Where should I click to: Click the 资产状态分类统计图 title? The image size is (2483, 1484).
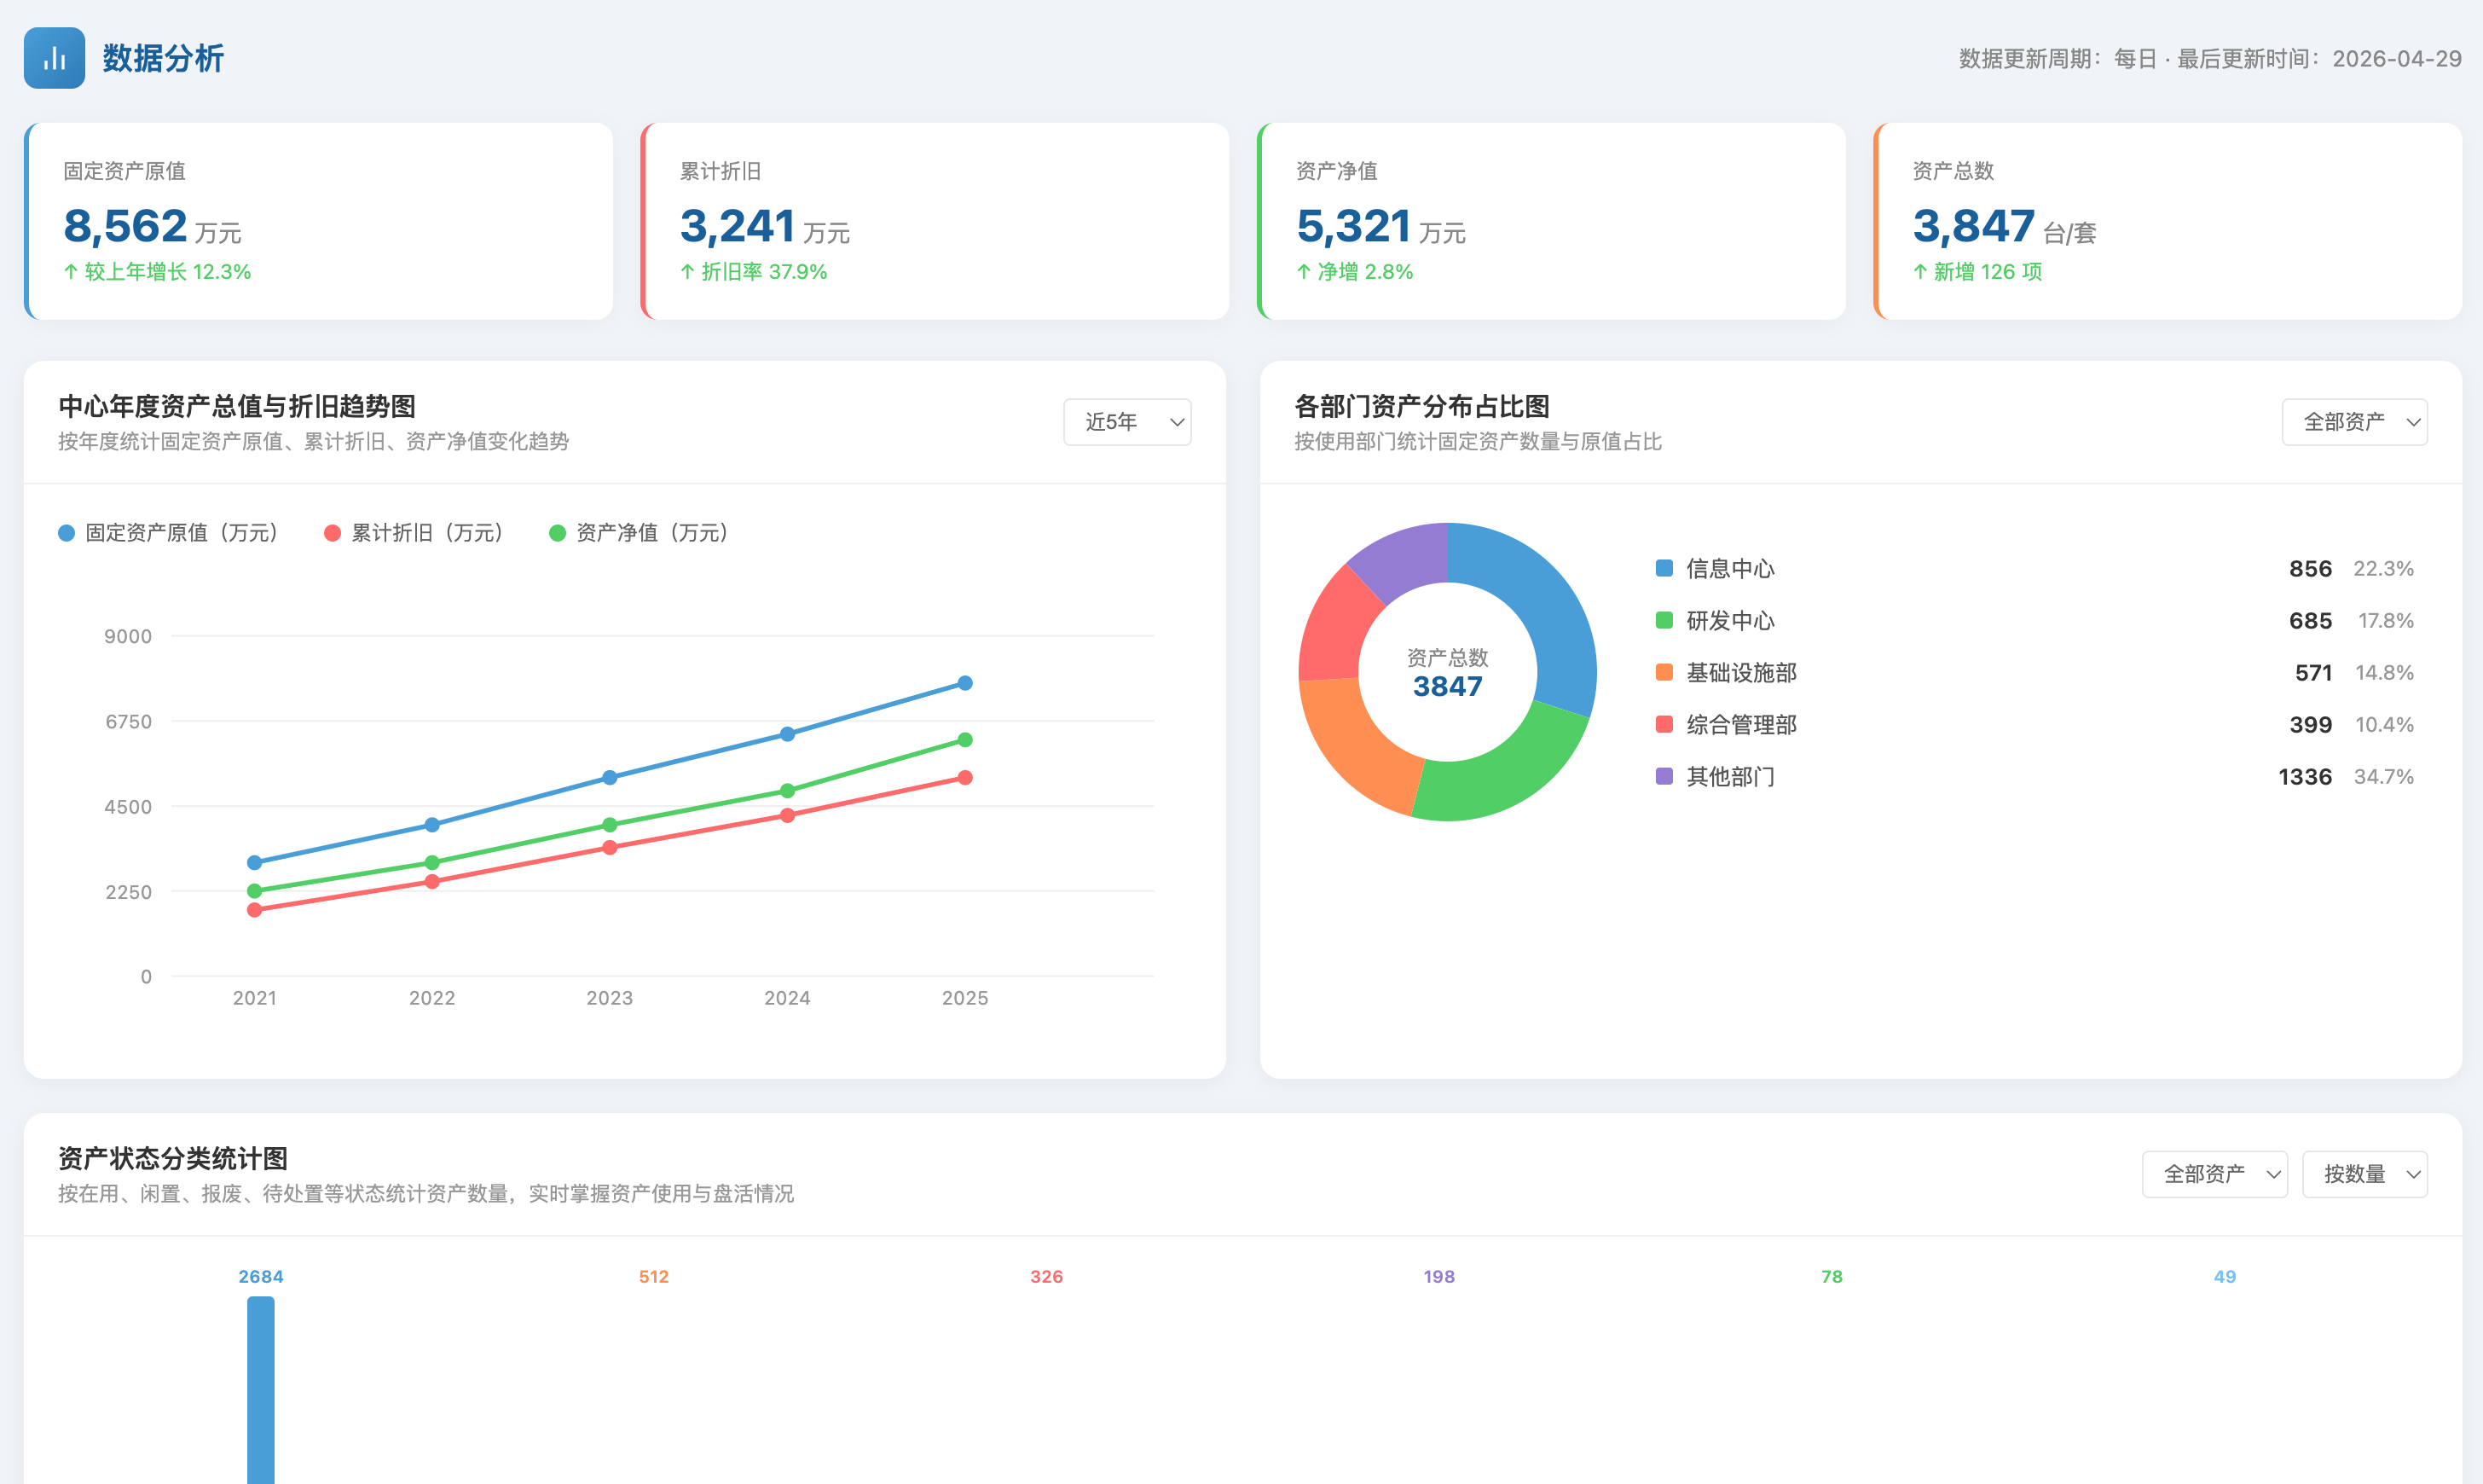173,1158
